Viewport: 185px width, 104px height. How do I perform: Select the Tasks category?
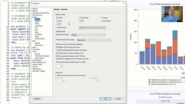point(34,51)
